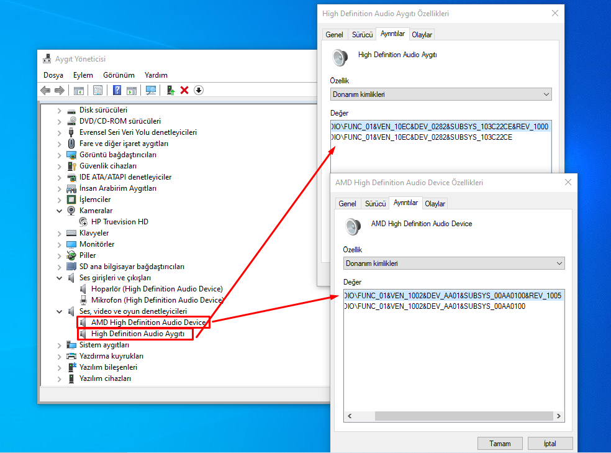The width and height of the screenshot is (611, 453).
Task: Click the Yazılım bileşenleri puzzle icon
Action: 71,367
